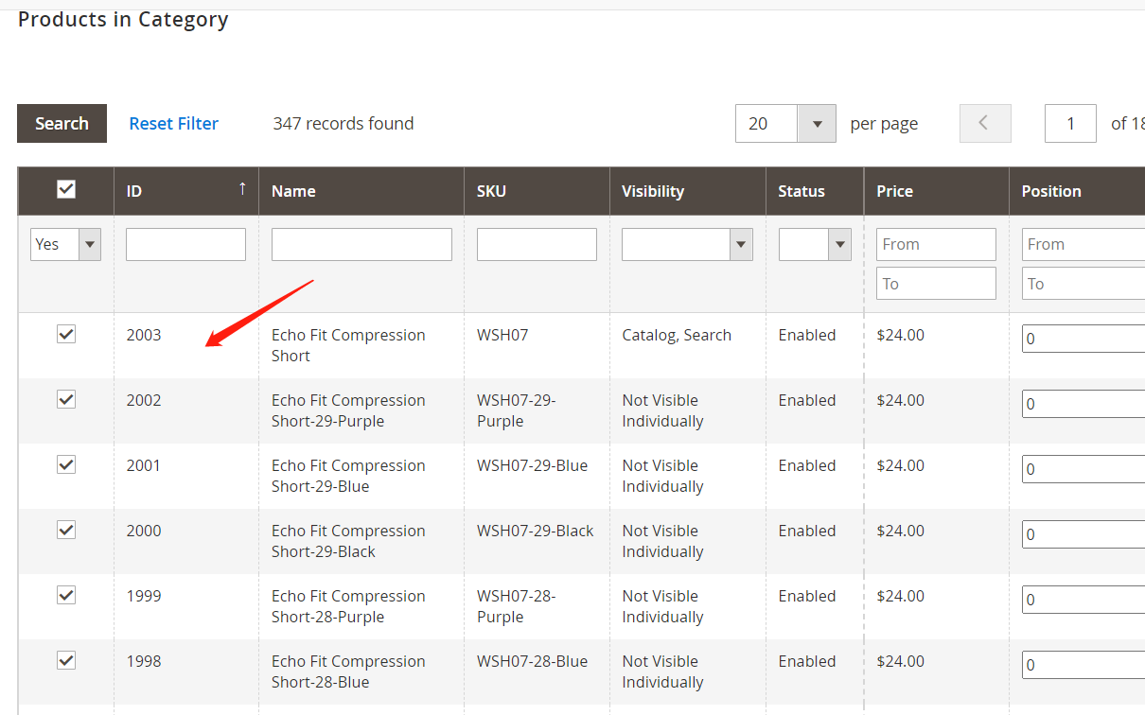Click name Echo Fit Compression Short-28-Blue
Viewport: 1145px width, 715px height.
pos(348,671)
